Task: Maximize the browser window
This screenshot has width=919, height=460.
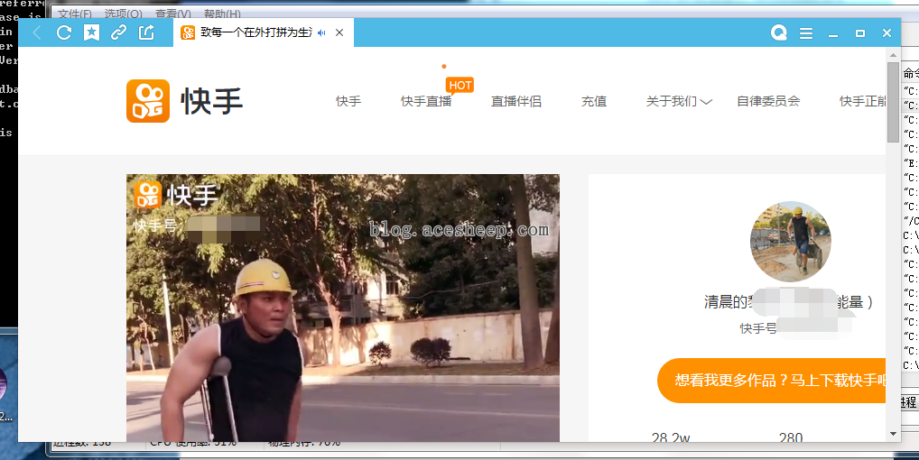Action: pos(859,33)
